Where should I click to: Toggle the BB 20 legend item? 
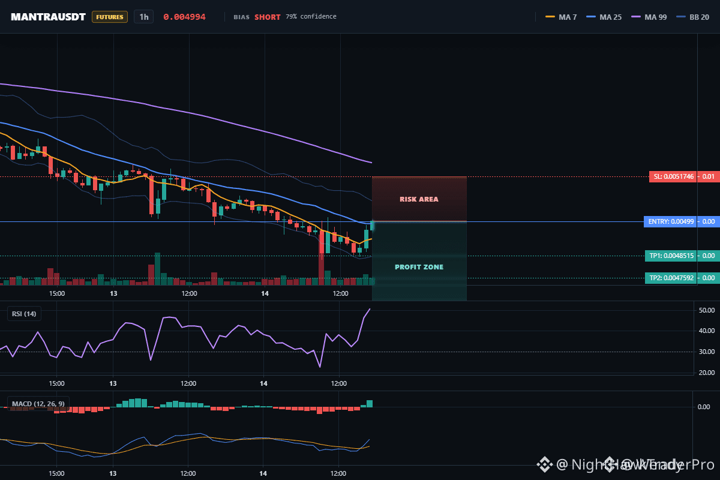click(x=692, y=17)
